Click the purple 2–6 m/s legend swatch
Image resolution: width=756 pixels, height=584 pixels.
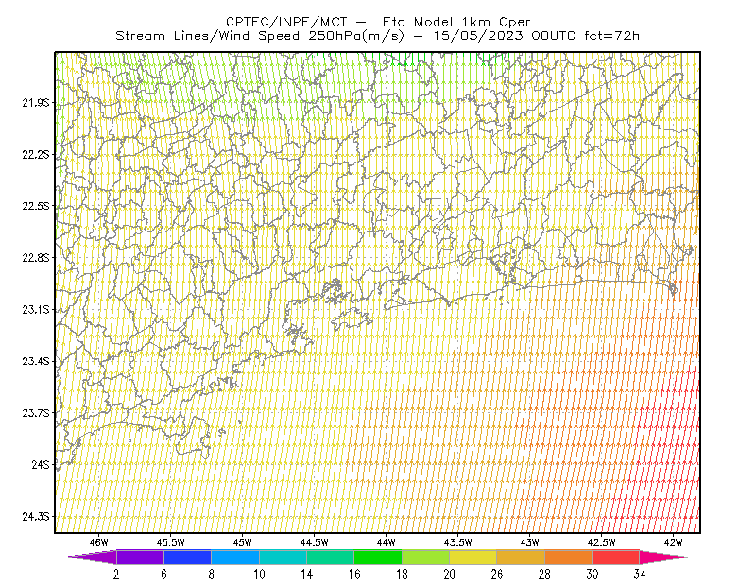point(140,557)
